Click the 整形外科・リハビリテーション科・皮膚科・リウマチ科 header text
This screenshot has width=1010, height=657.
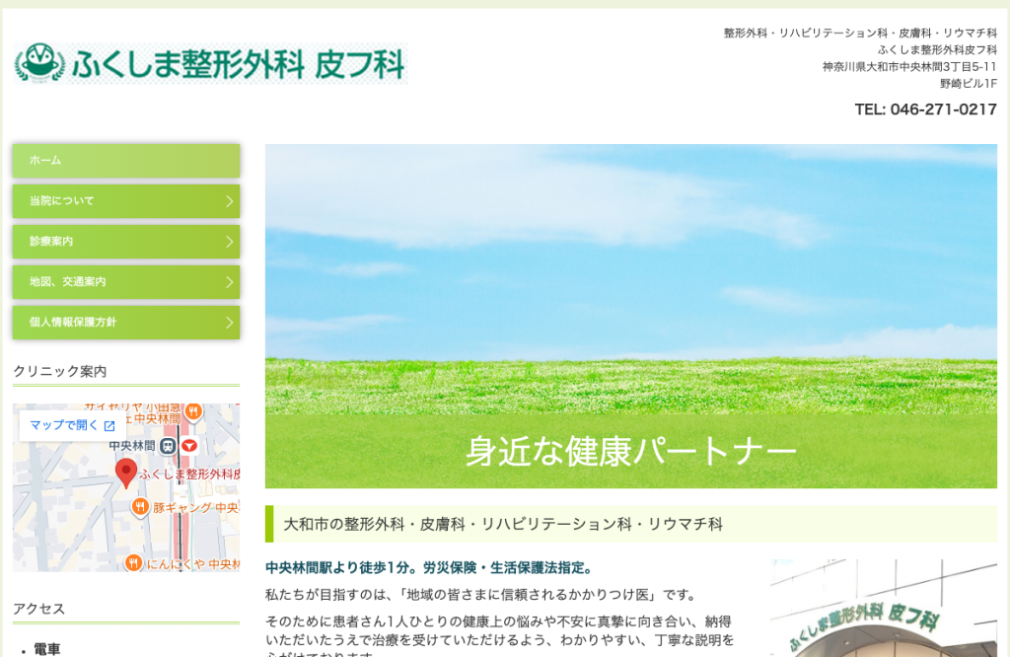pyautogui.click(x=860, y=33)
